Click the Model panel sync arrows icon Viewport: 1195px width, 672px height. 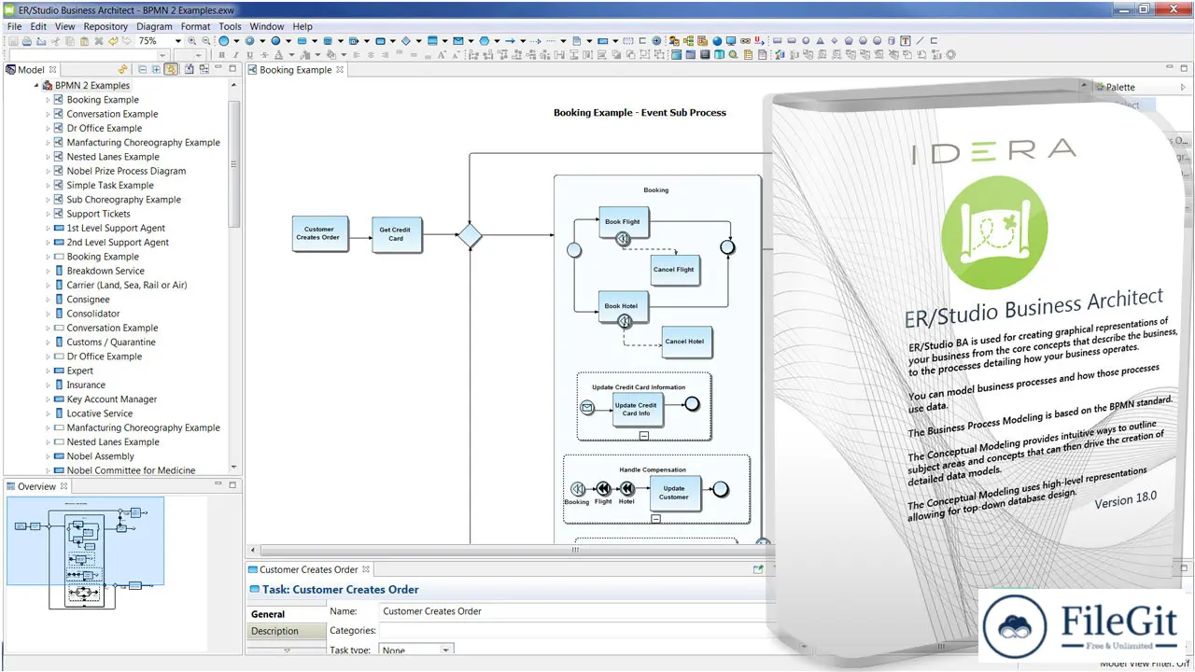coord(122,69)
